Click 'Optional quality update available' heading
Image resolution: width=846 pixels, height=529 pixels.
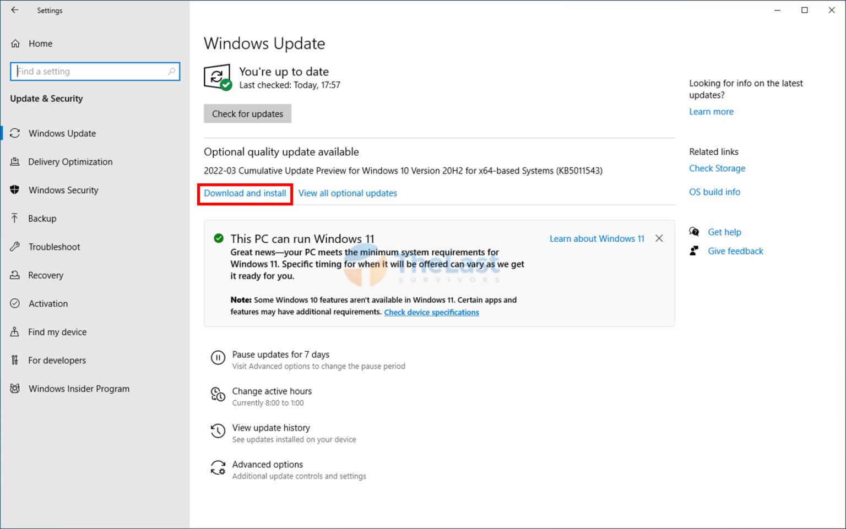281,152
